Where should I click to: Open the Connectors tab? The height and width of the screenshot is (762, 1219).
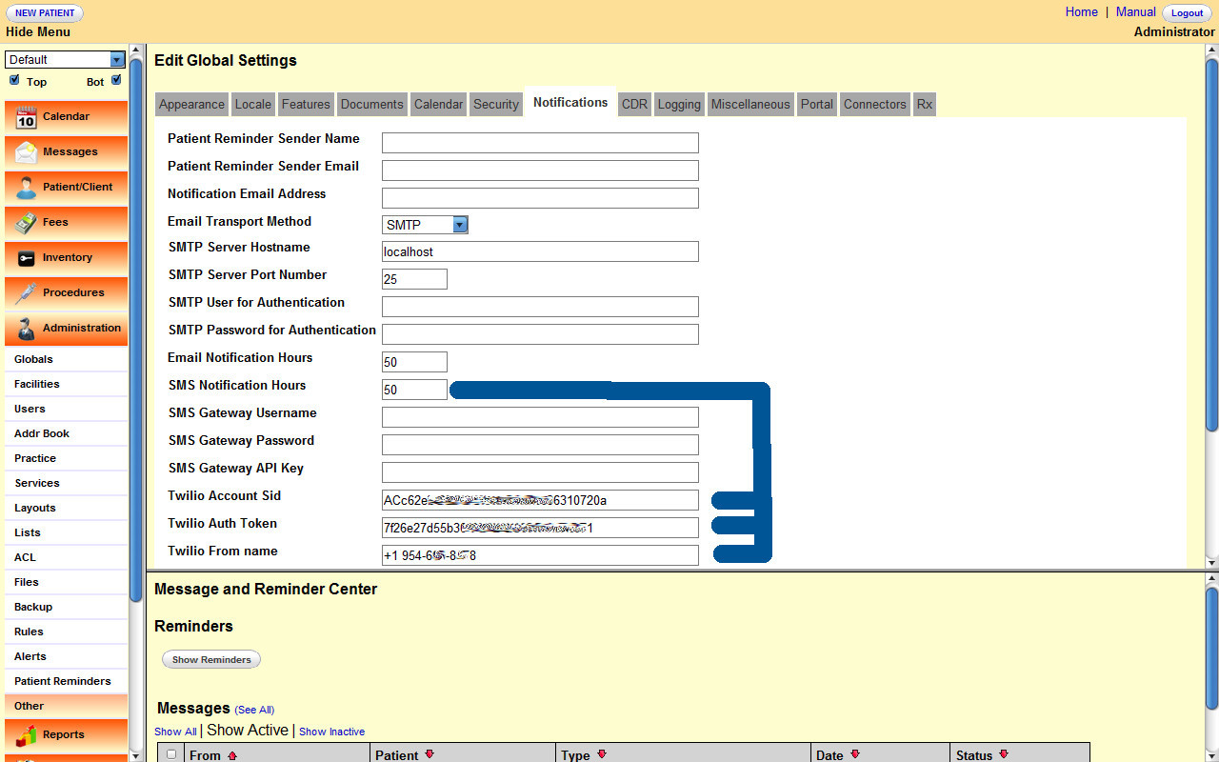tap(875, 105)
